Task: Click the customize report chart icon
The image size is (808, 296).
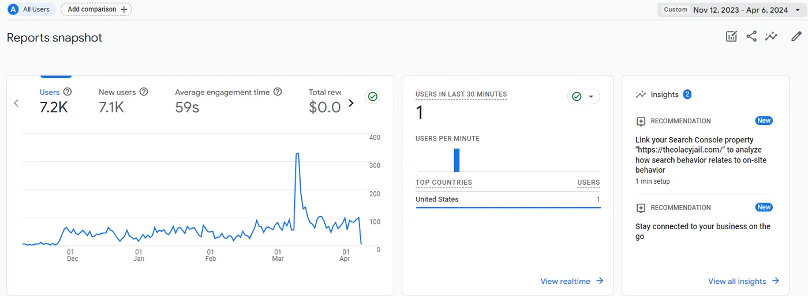Action: [731, 37]
